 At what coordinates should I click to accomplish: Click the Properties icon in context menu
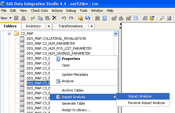tap(58, 59)
